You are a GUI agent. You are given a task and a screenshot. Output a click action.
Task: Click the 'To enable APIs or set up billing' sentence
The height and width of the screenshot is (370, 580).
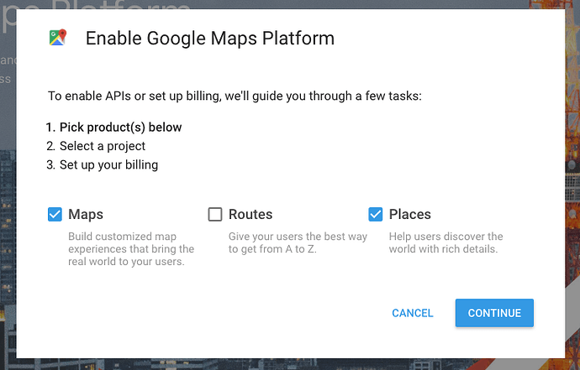[235, 96]
